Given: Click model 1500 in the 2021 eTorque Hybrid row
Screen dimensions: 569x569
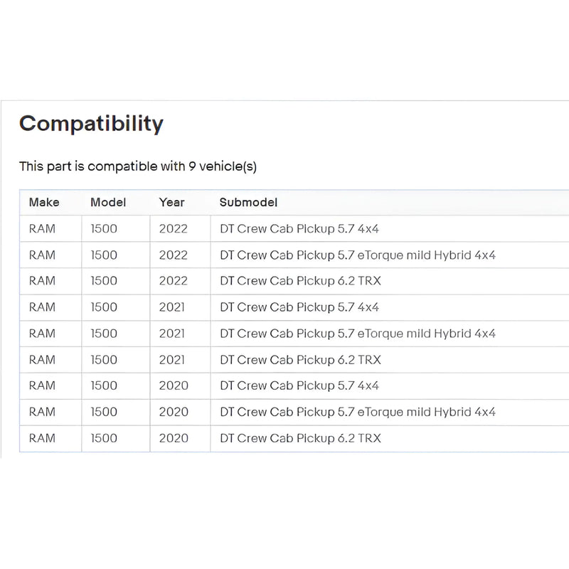Looking at the screenshot, I should click(x=104, y=334).
